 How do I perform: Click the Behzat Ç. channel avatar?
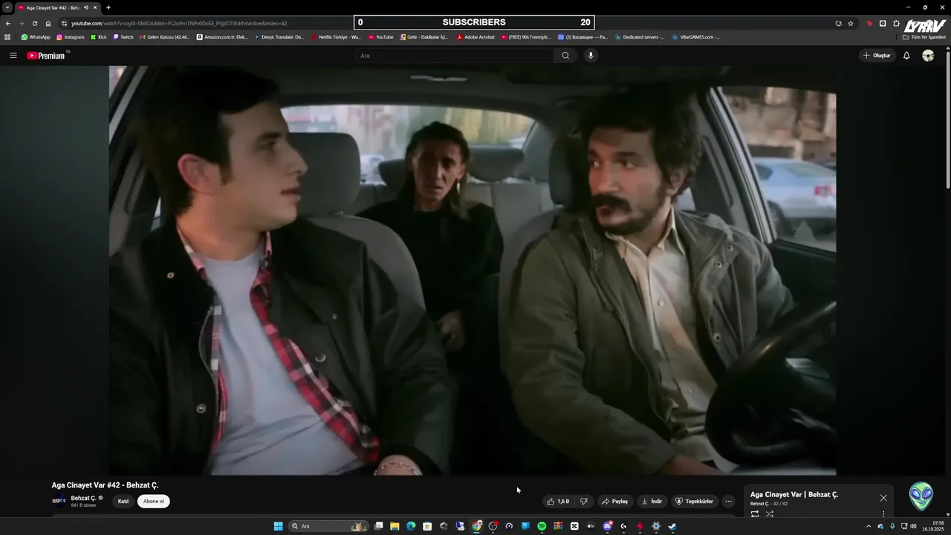59,501
